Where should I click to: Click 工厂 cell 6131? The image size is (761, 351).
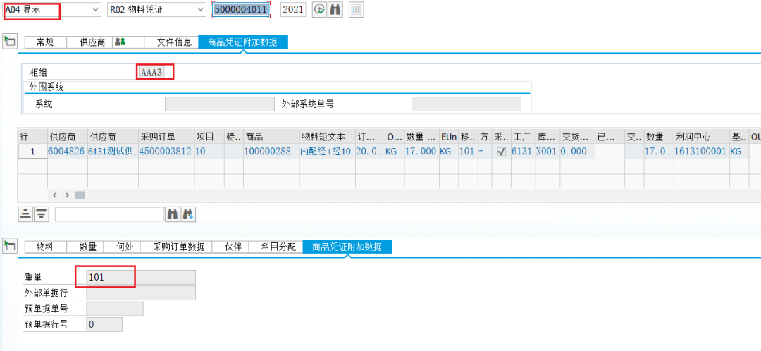[523, 152]
